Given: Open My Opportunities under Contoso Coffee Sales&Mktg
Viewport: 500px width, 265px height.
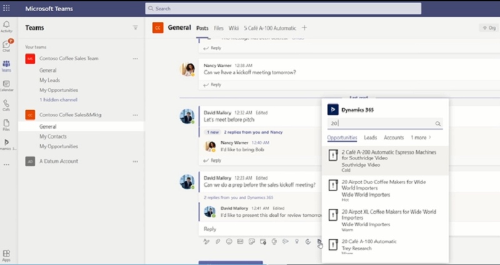Looking at the screenshot, I should click(59, 146).
